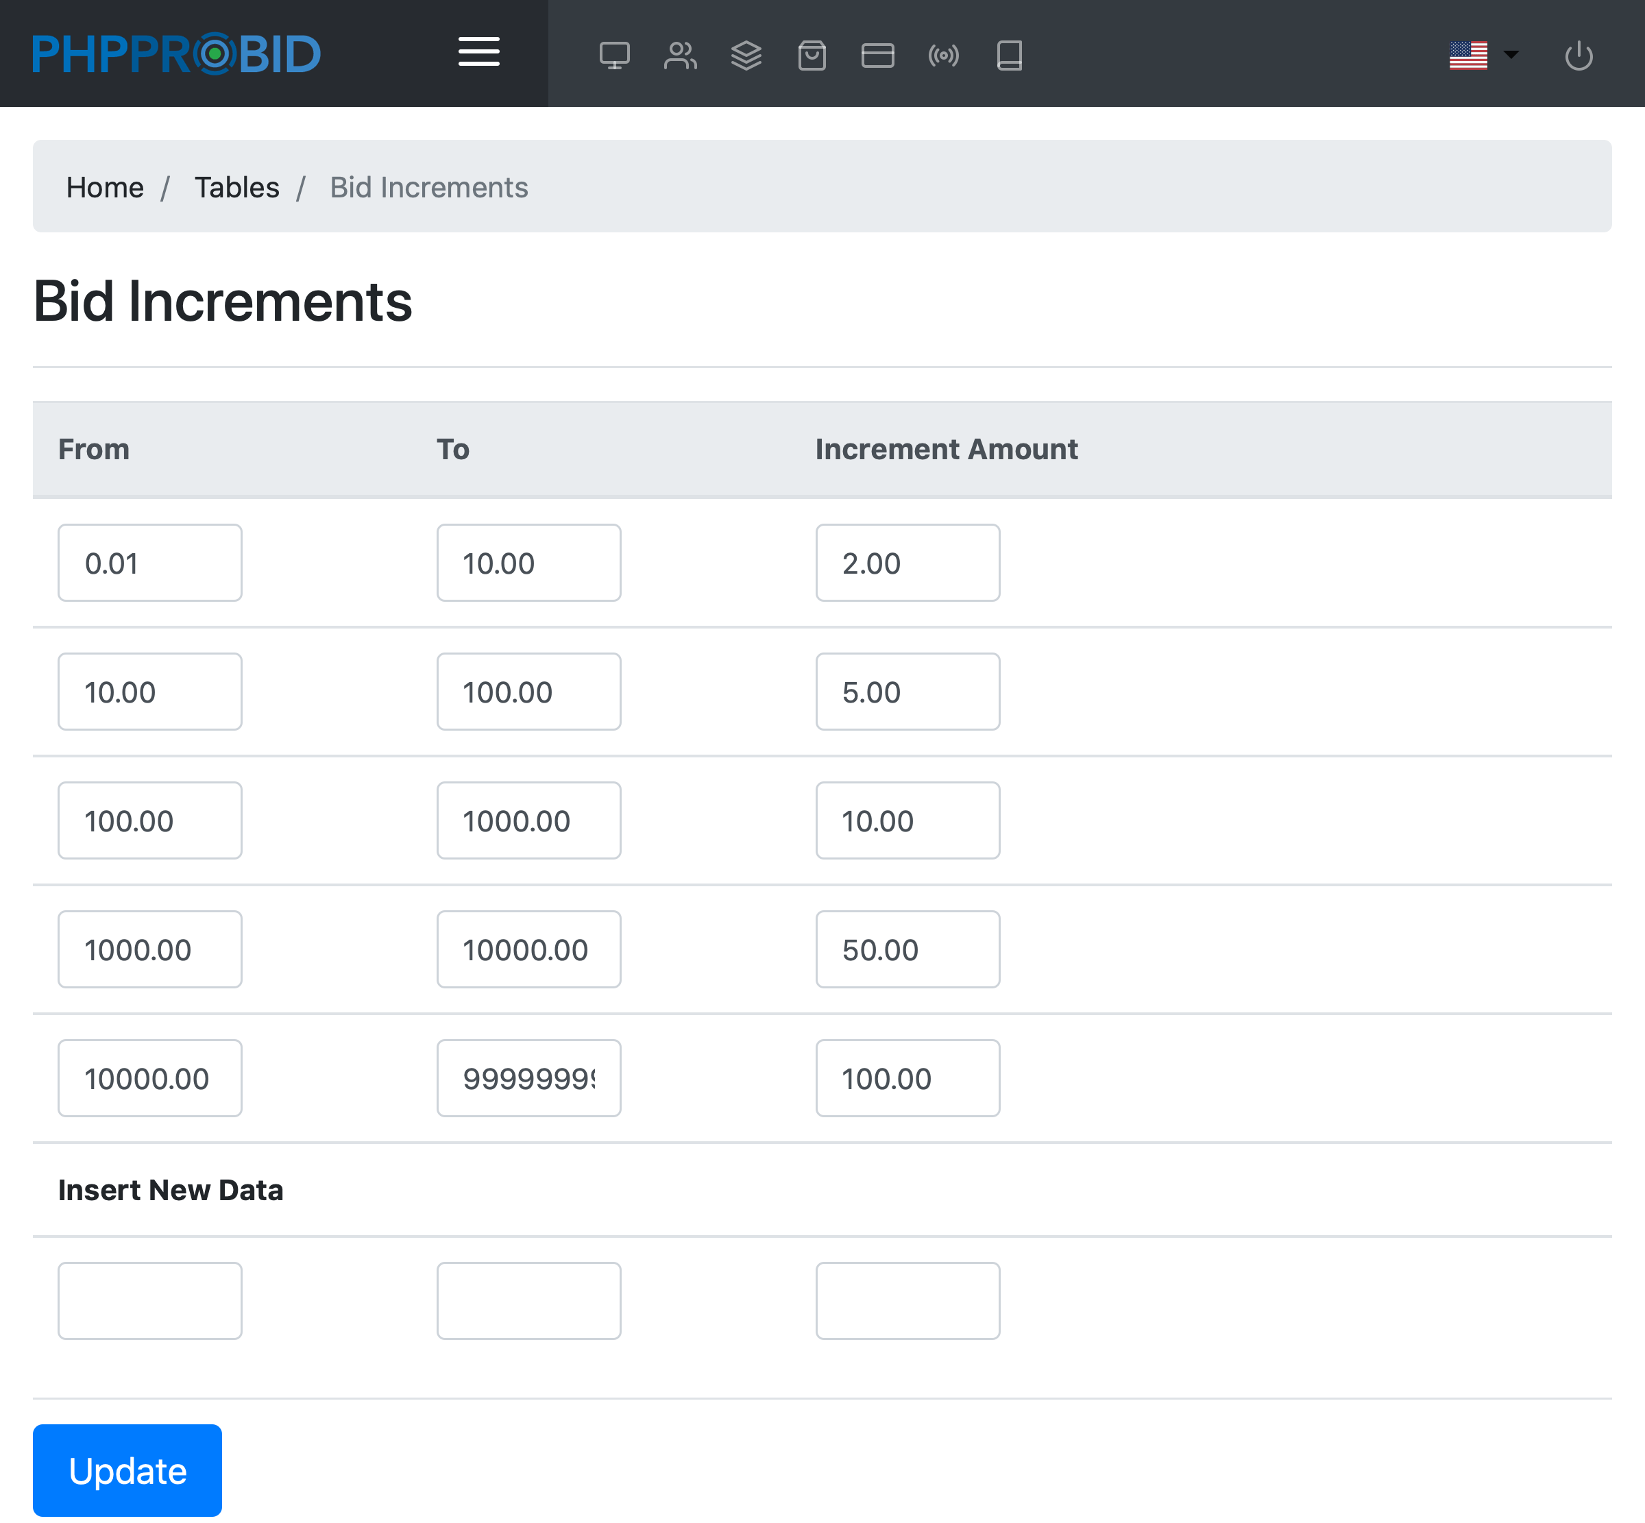Open the shopping bag icon in the navbar
Screen dimensions: 1645x1523
click(812, 56)
